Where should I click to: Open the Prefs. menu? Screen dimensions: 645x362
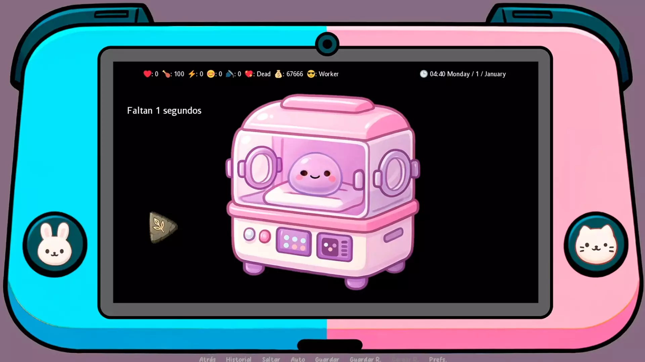tap(437, 359)
